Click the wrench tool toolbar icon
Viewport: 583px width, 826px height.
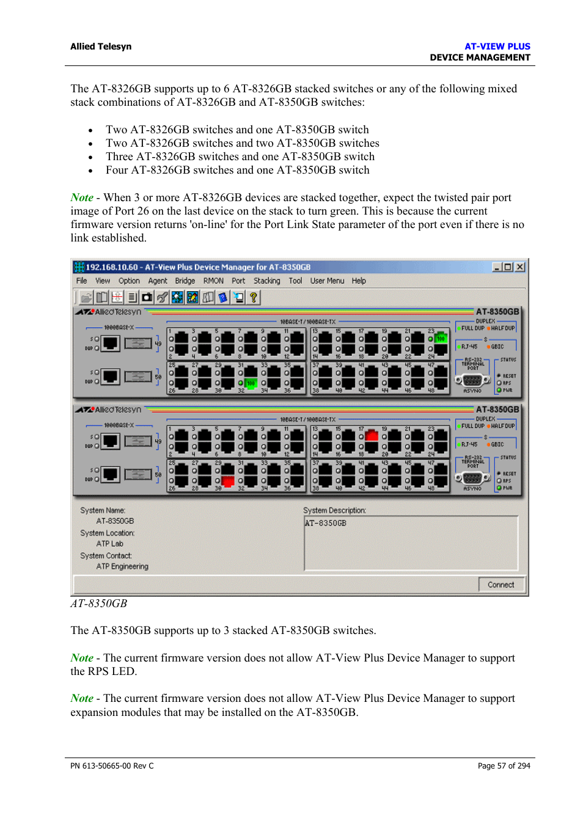[x=162, y=298]
